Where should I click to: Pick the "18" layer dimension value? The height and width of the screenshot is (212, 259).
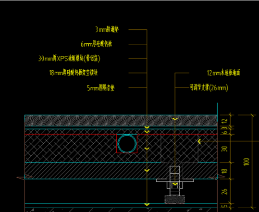pos(224,171)
